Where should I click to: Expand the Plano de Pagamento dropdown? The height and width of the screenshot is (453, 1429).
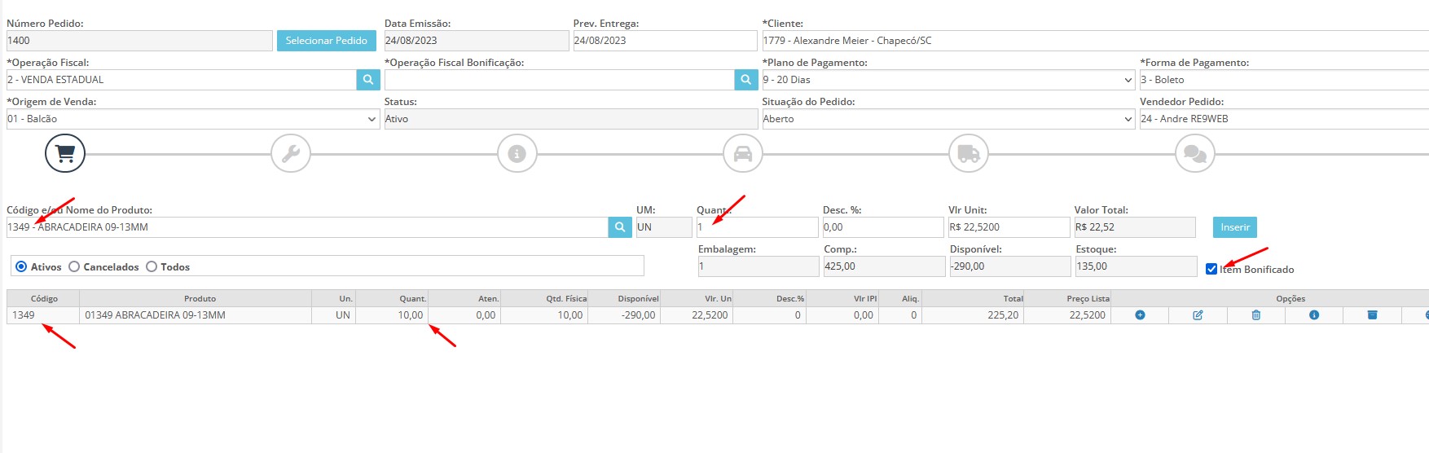tap(948, 80)
